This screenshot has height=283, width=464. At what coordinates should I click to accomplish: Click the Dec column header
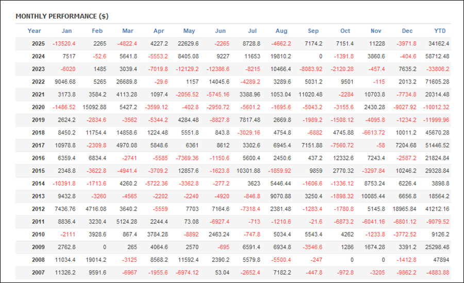(407, 31)
